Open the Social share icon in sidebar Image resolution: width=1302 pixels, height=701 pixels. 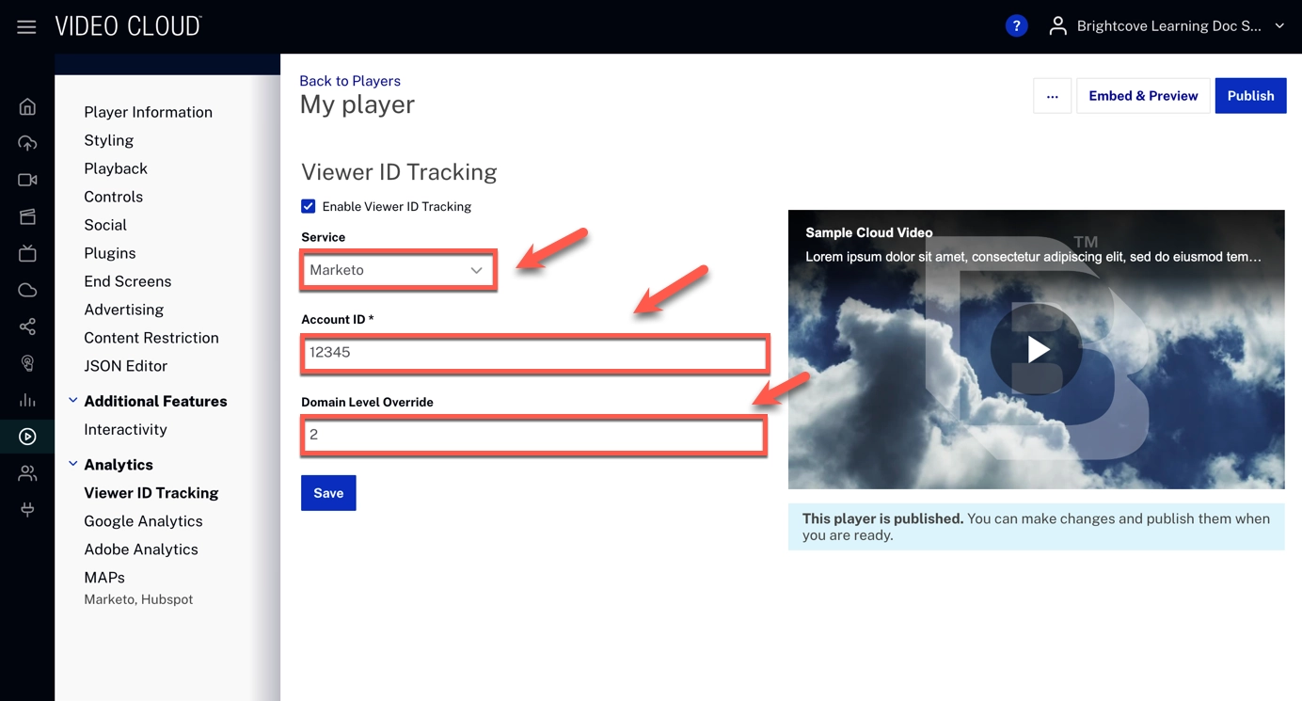(x=27, y=327)
